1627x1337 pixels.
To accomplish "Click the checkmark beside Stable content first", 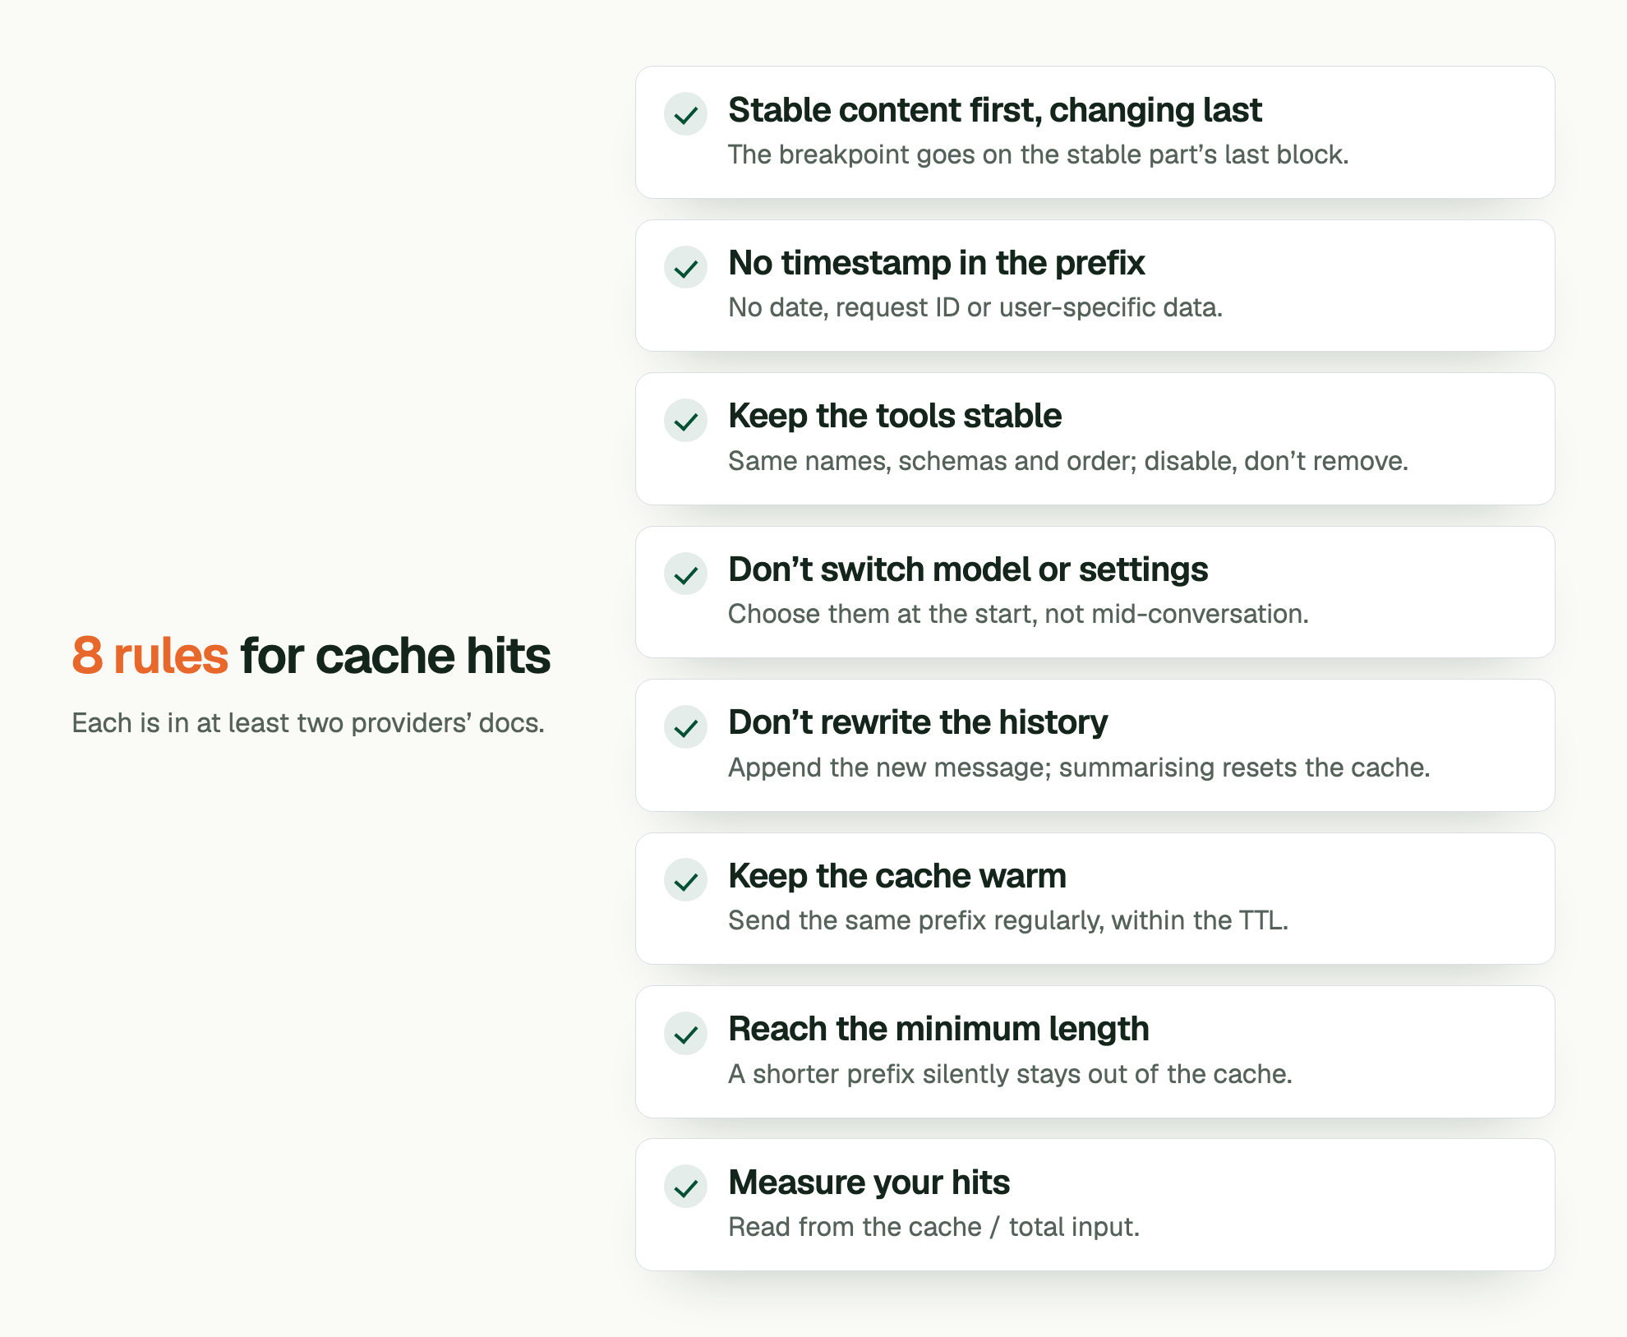I will pyautogui.click(x=686, y=114).
